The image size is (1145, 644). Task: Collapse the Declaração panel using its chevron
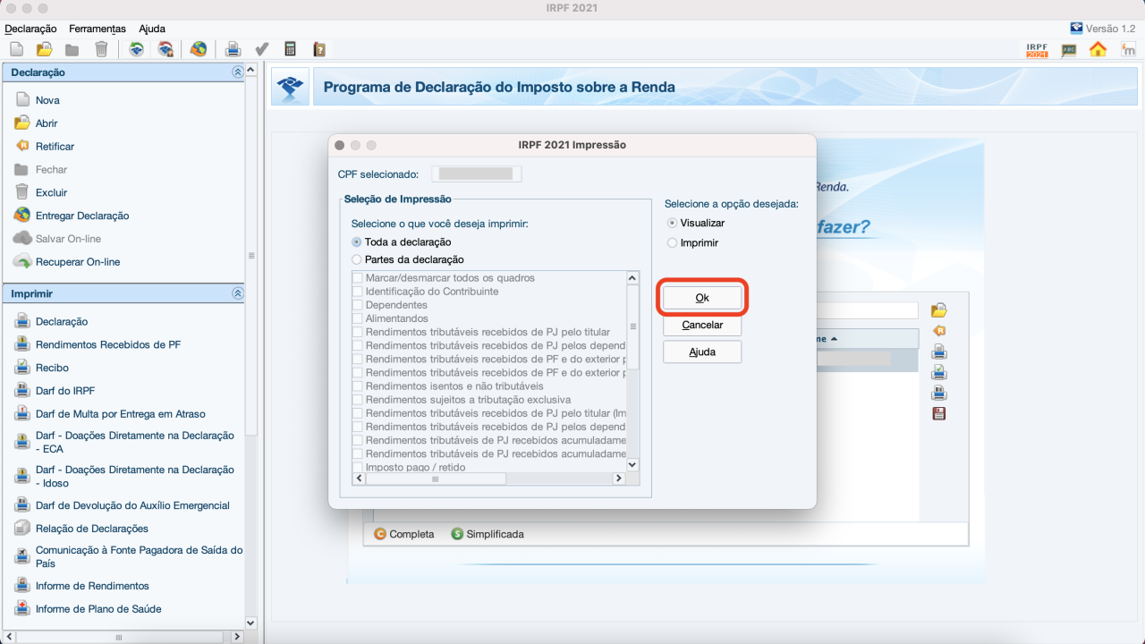237,72
